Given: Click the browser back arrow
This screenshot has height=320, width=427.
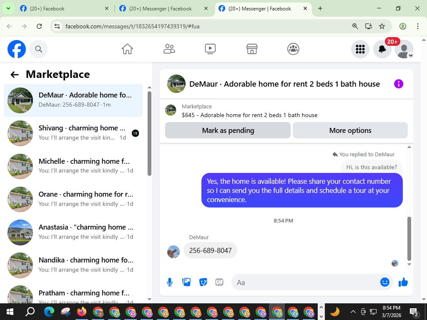Looking at the screenshot, I should click(x=9, y=26).
